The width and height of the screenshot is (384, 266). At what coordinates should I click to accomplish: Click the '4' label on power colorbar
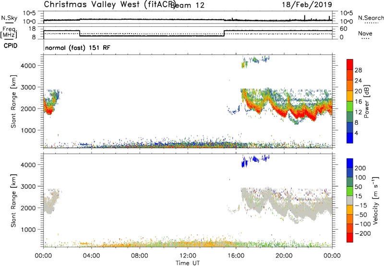click(x=356, y=133)
